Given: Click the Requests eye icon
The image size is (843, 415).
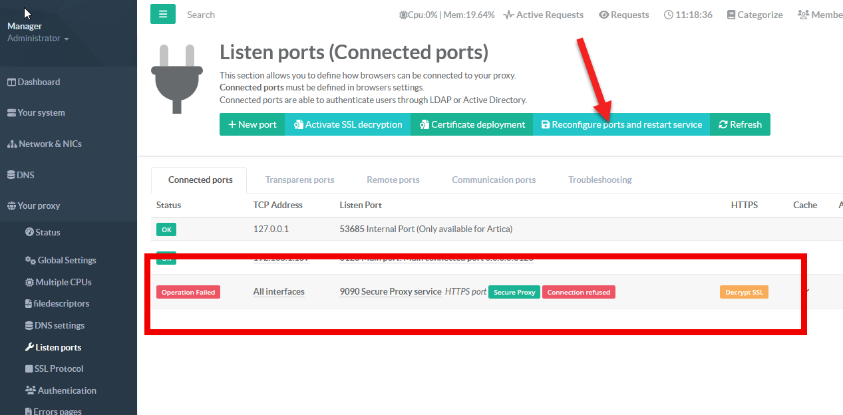Looking at the screenshot, I should pos(603,15).
